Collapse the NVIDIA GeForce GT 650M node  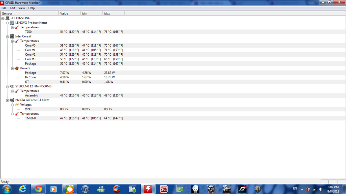(x=7, y=100)
